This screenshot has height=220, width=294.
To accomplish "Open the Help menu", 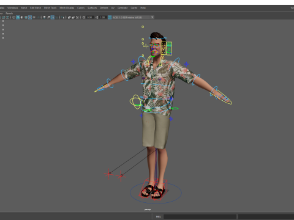I will [143, 8].
